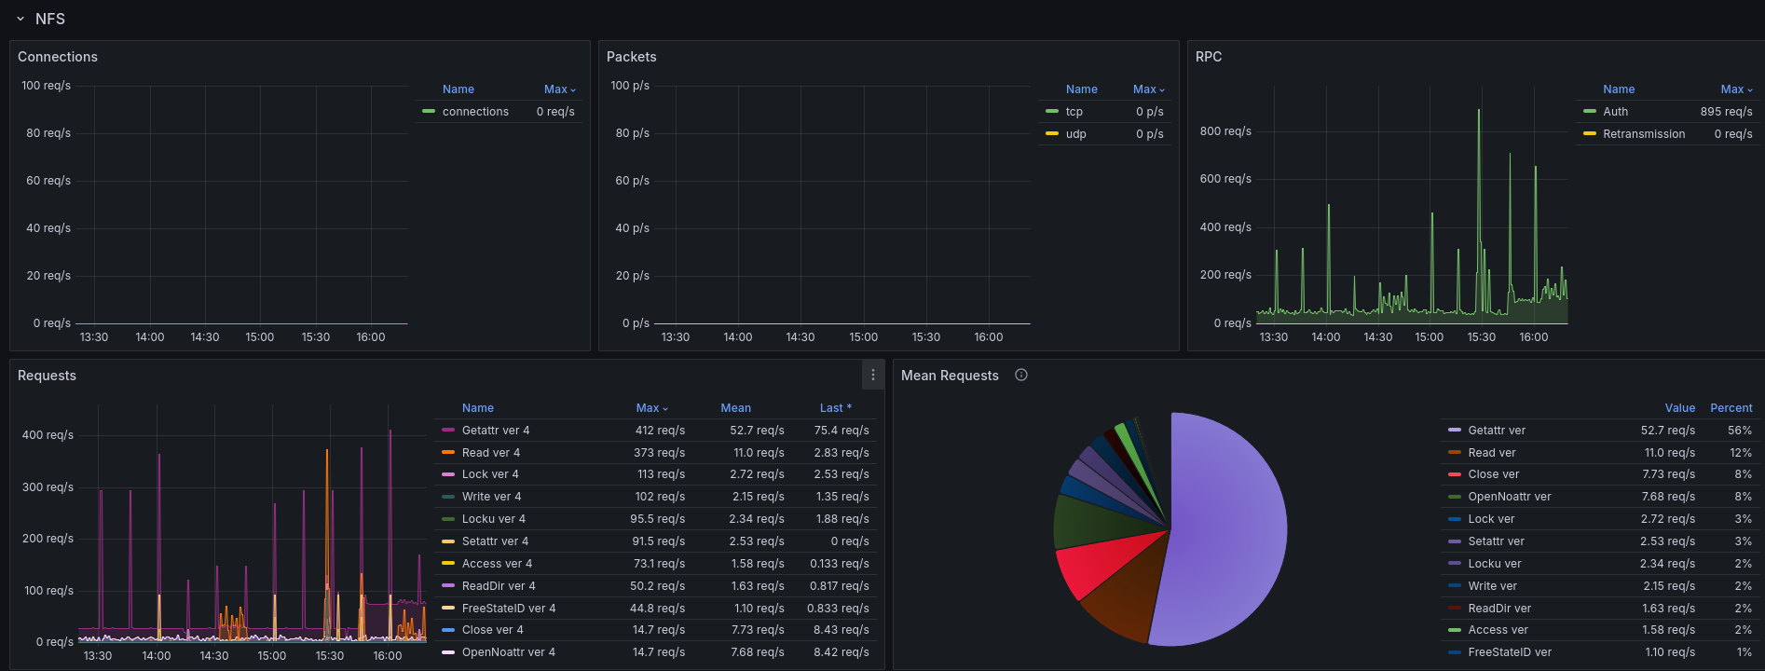
Task: Sort Requests legend by Mean column
Action: [735, 408]
